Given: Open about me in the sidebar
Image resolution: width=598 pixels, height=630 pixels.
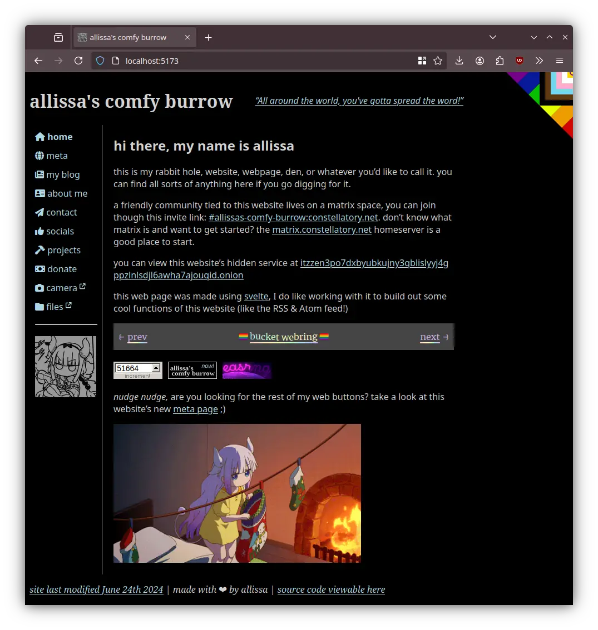Looking at the screenshot, I should (x=61, y=194).
